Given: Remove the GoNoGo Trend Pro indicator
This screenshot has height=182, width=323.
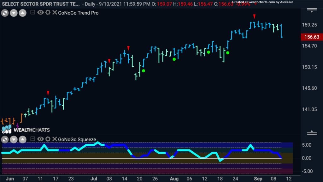Looking at the screenshot, I should [55, 13].
